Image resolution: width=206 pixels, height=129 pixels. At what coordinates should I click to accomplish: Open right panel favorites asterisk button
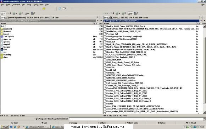point(201,21)
